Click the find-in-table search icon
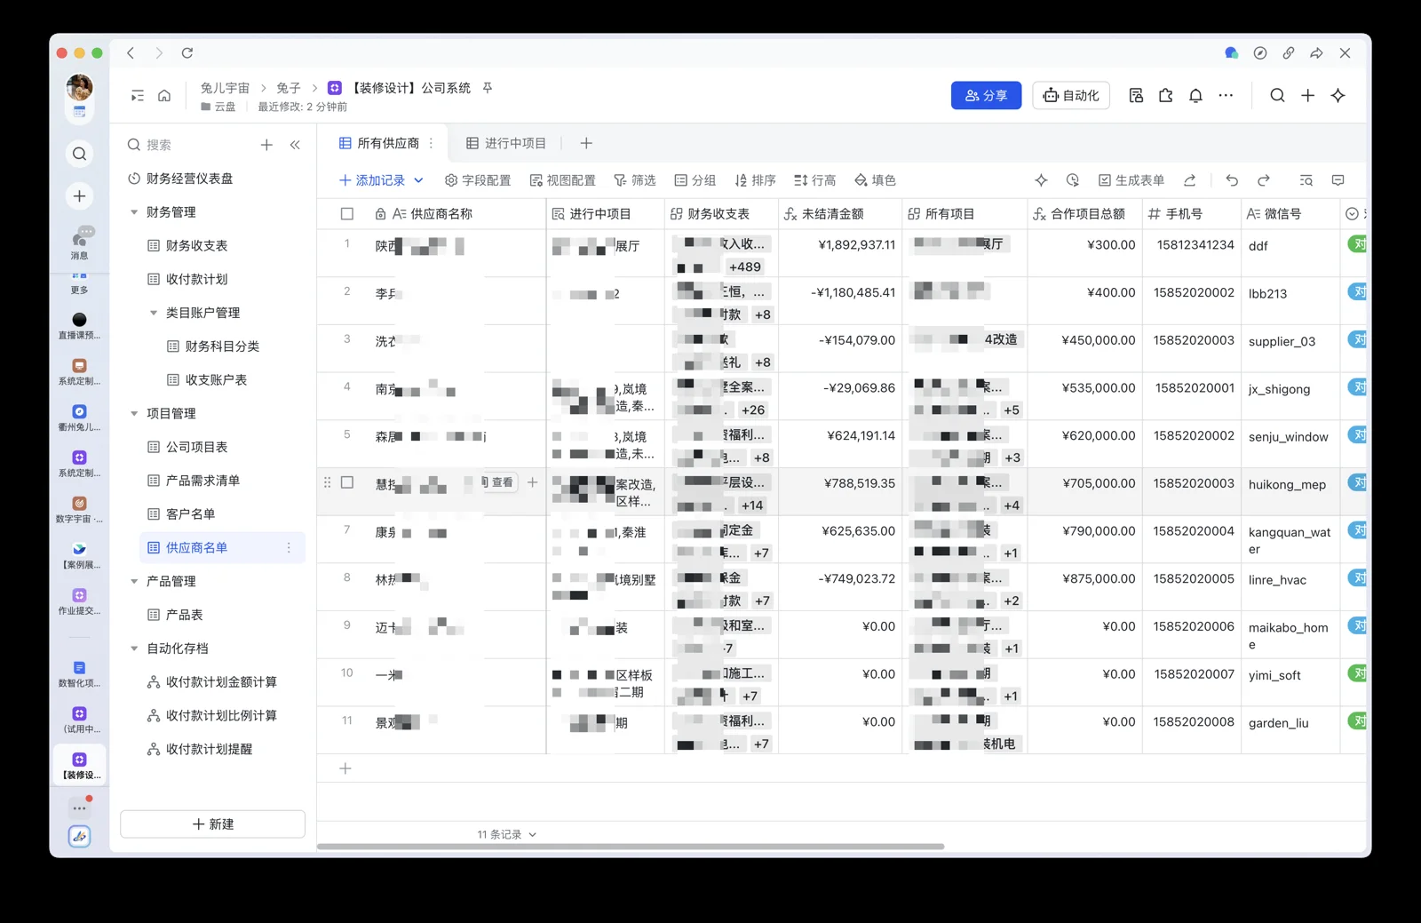The height and width of the screenshot is (923, 1421). click(x=1306, y=180)
